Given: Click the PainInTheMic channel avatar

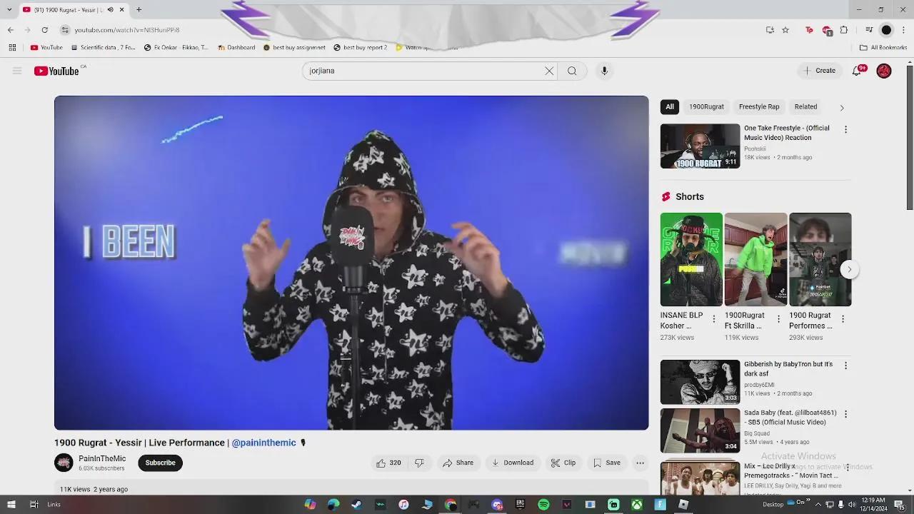Looking at the screenshot, I should [64, 463].
